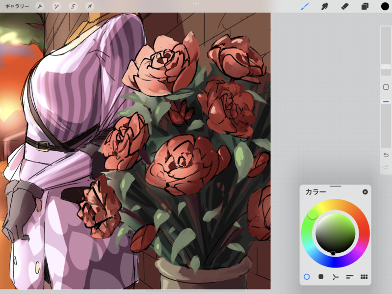This screenshot has height=294, width=392.
Task: Open the Layers panel
Action: 365,6
